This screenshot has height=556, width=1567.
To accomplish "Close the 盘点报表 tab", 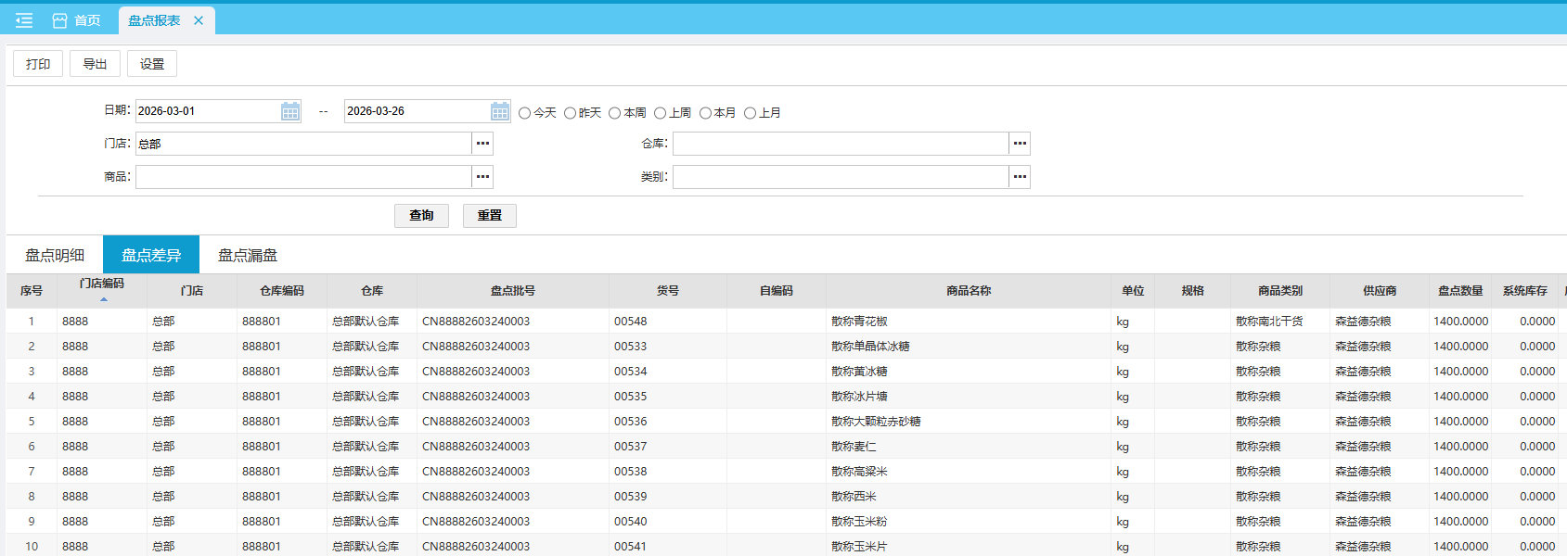I will [x=199, y=20].
